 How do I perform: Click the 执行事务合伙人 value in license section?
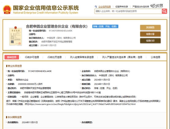pos(113,76)
